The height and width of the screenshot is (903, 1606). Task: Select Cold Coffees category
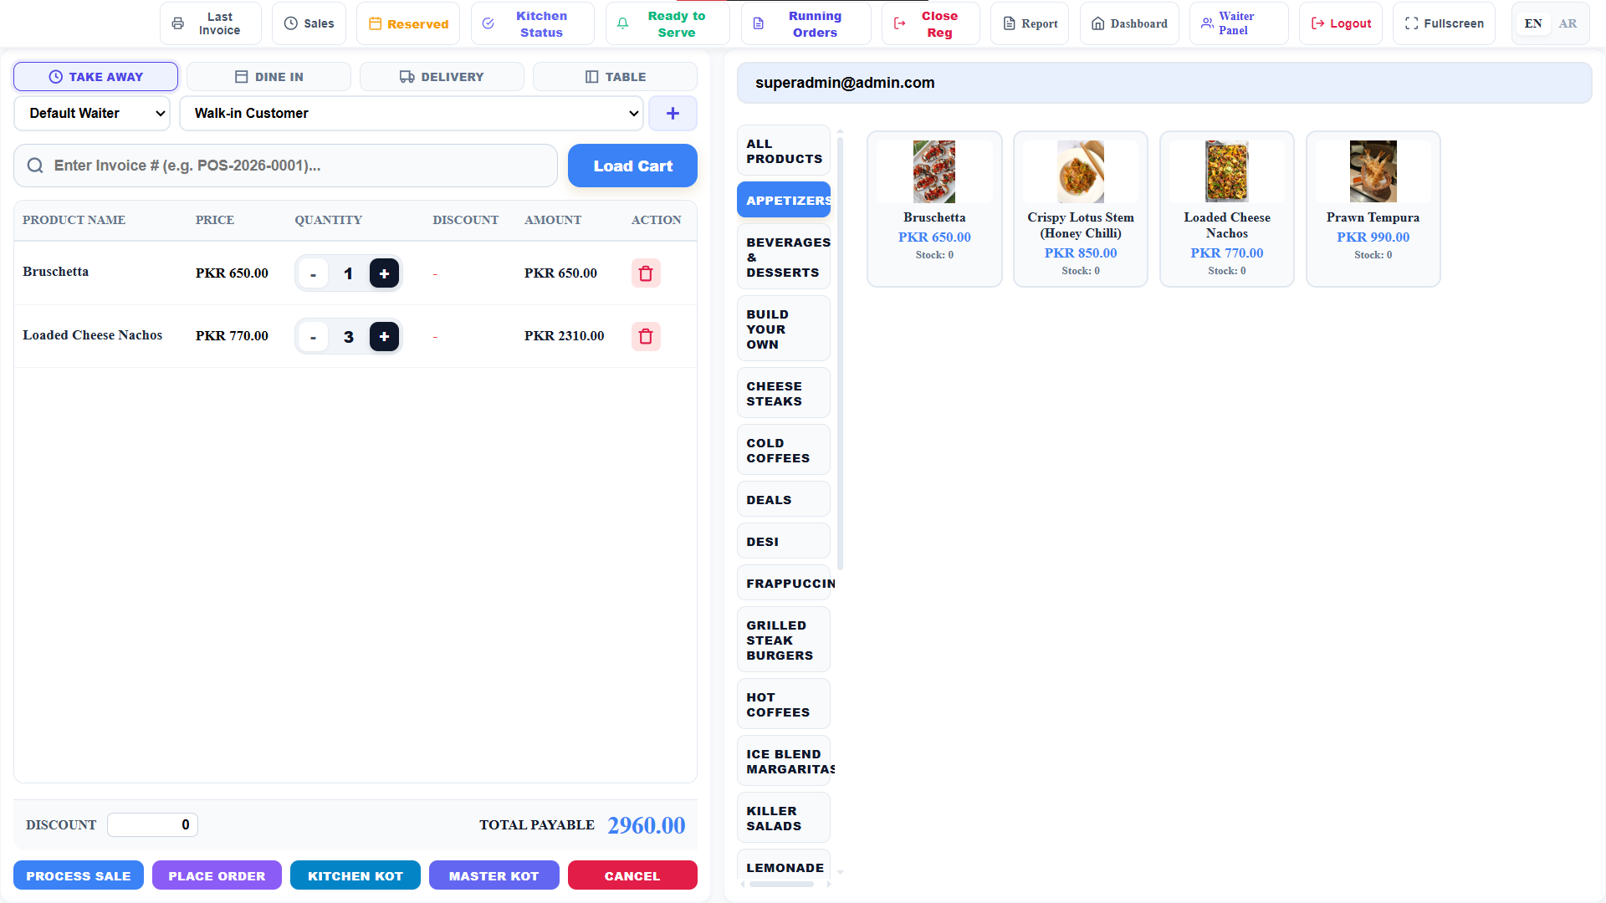point(784,450)
